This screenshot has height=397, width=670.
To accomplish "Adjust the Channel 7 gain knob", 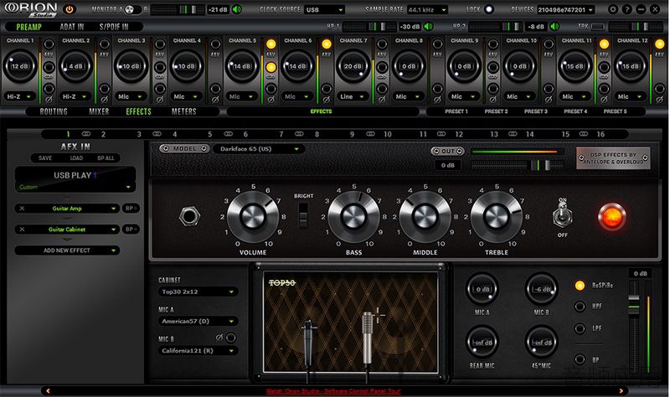I will [x=353, y=66].
